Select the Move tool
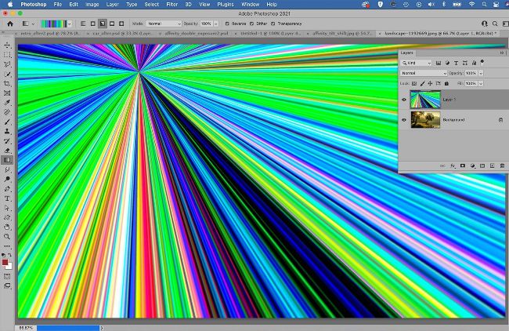 coord(7,45)
